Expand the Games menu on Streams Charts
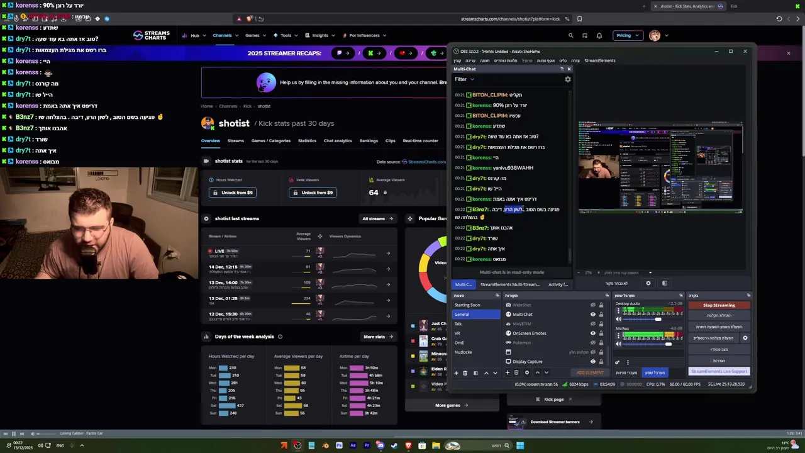The width and height of the screenshot is (805, 453). coord(255,36)
